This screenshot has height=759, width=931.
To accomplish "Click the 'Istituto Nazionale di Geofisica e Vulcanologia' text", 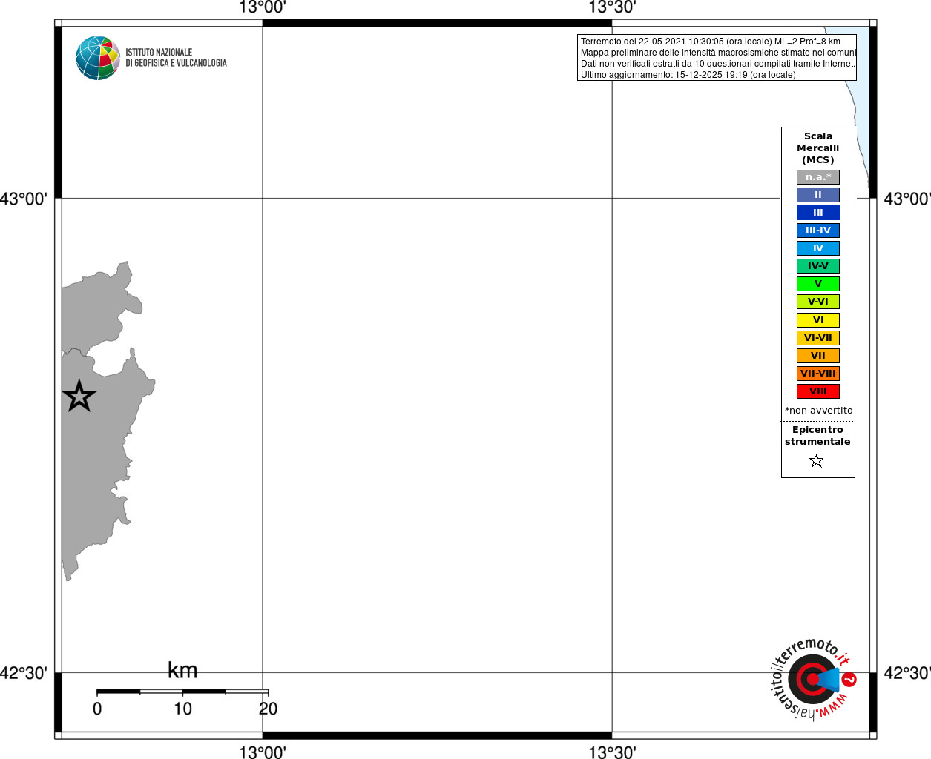I will point(176,58).
